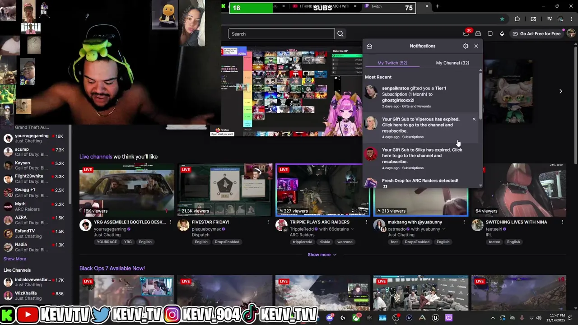Open Logitech G Hub taskbar icon
Viewport: 578px width, 325px height.
click(x=343, y=318)
